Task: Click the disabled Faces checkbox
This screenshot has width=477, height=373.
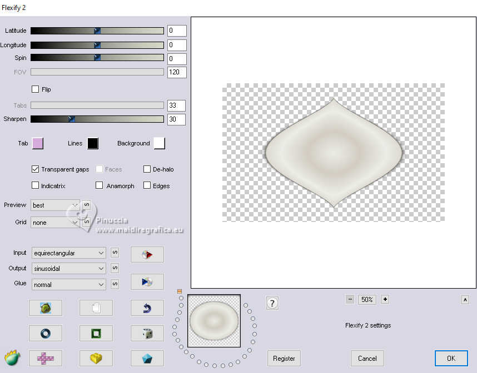Action: tap(99, 169)
